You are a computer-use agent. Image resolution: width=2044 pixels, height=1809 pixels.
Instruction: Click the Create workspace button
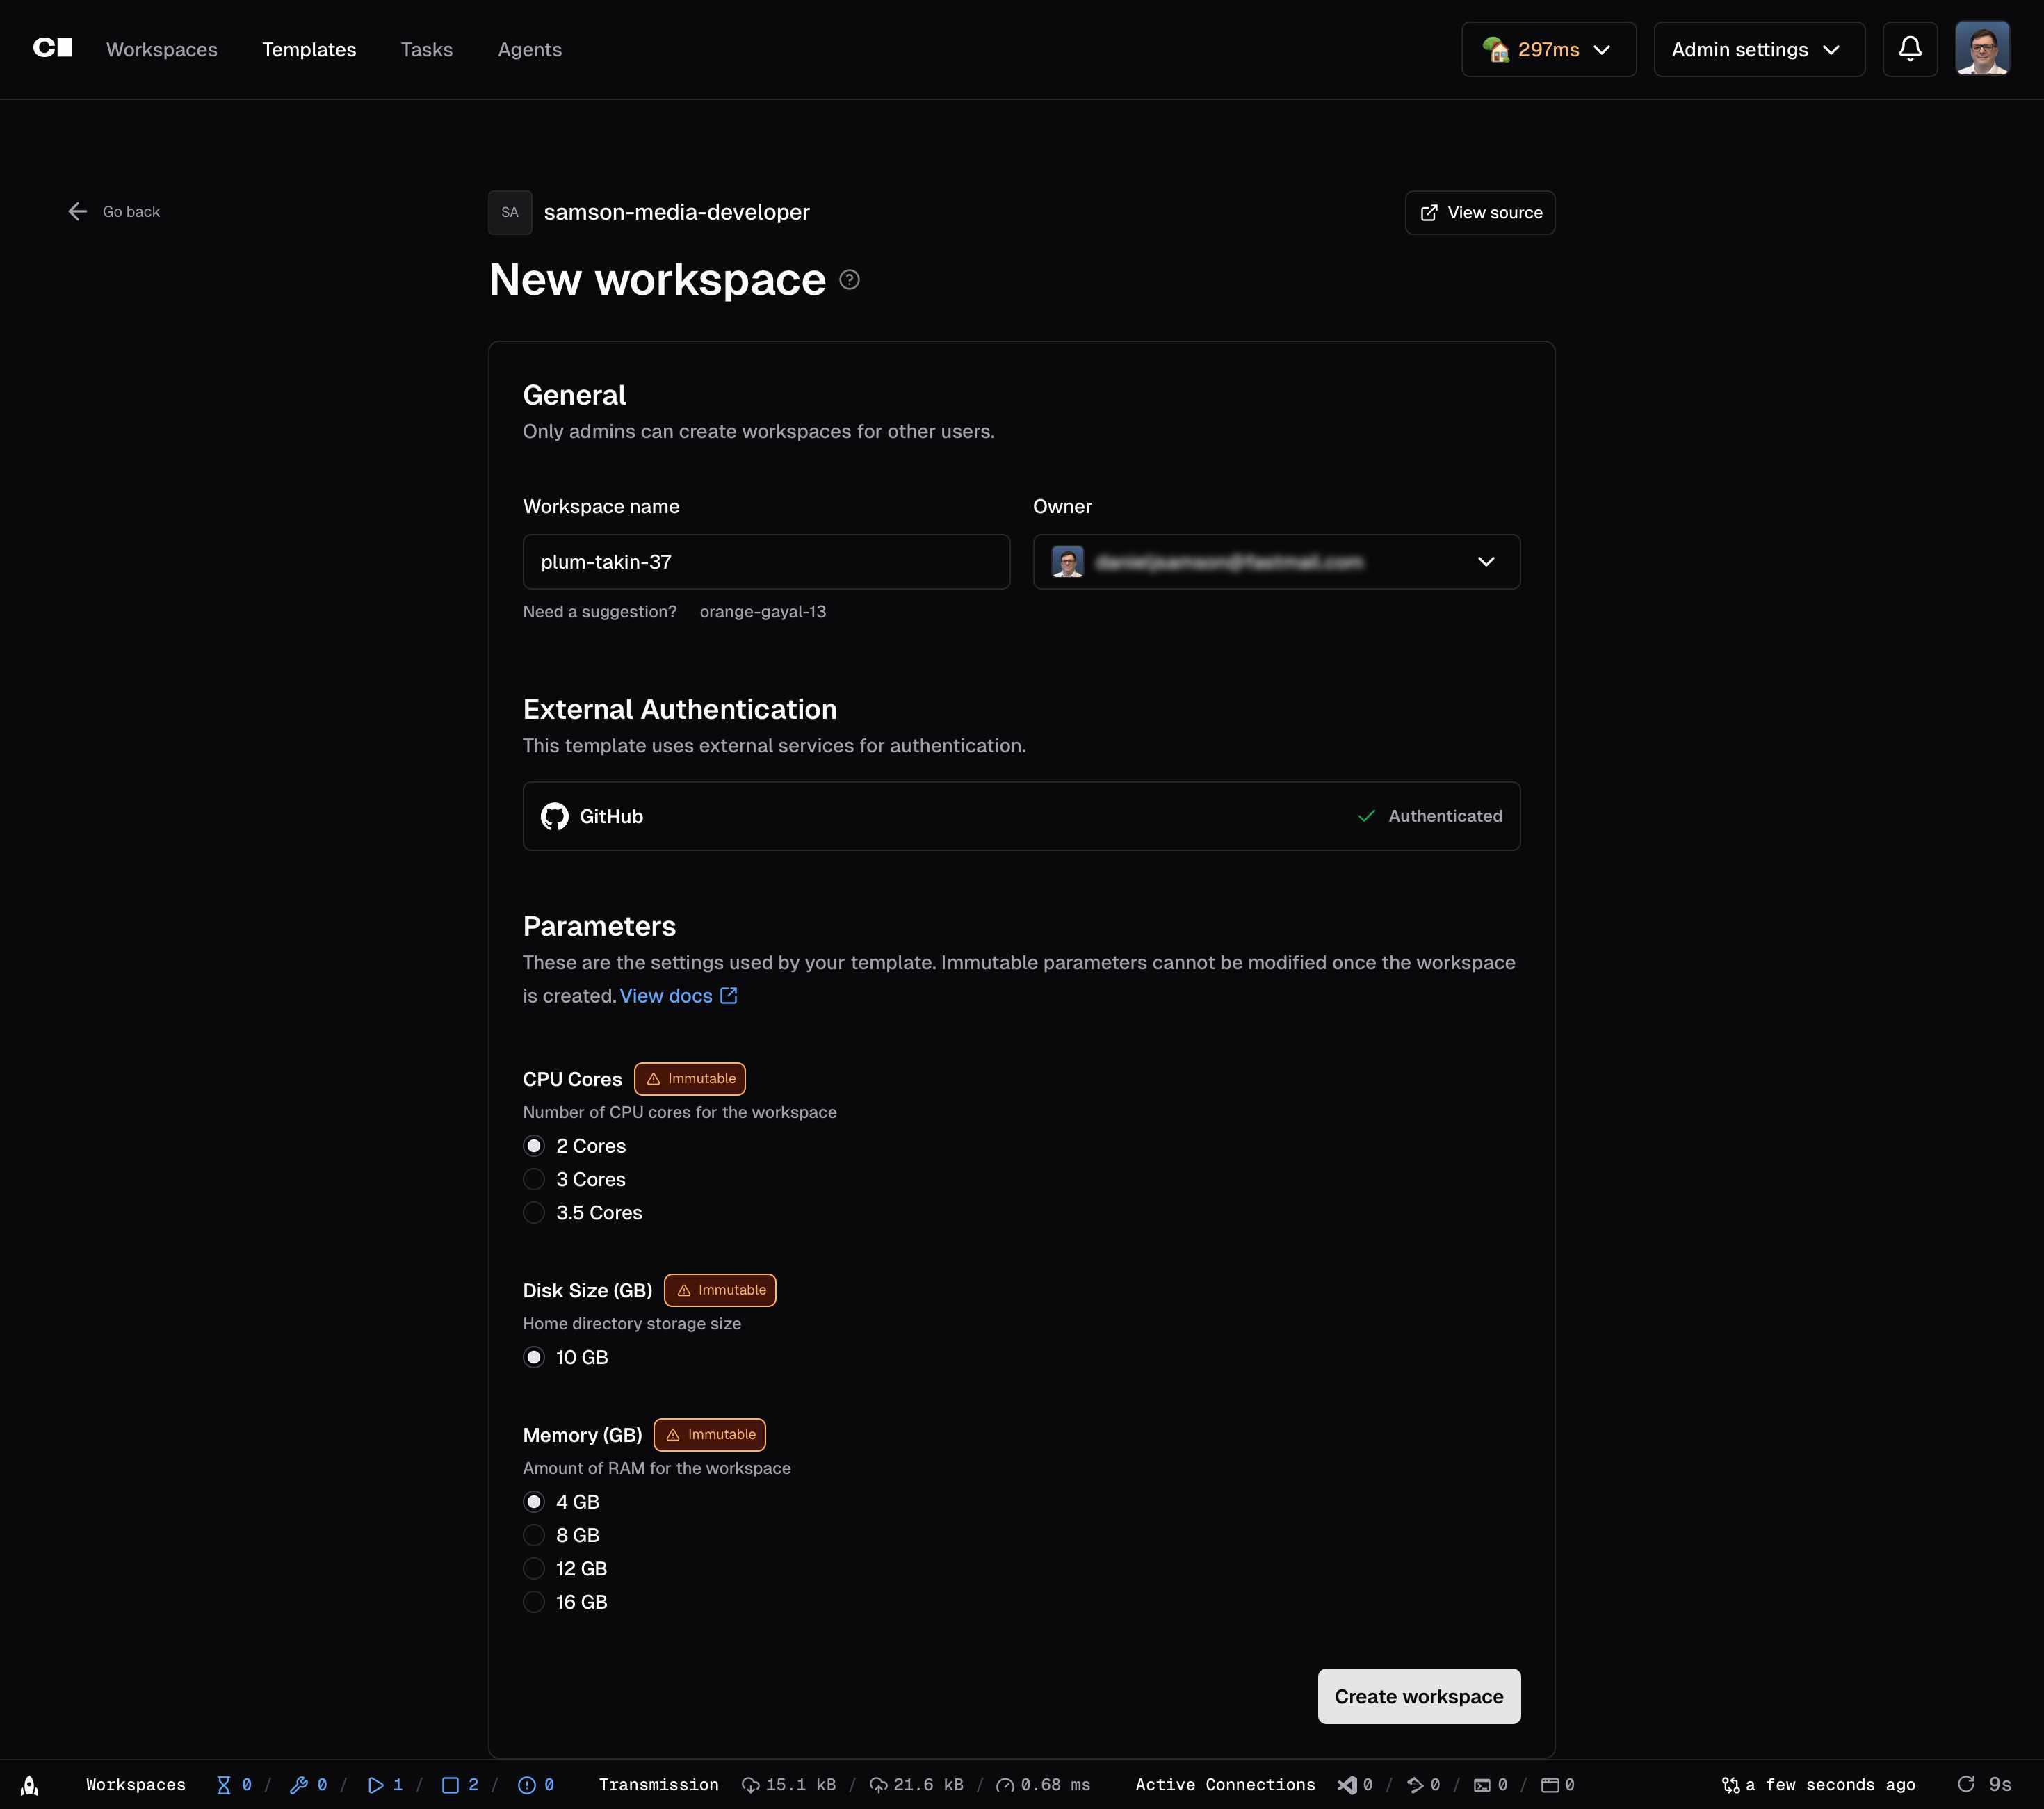1419,1696
